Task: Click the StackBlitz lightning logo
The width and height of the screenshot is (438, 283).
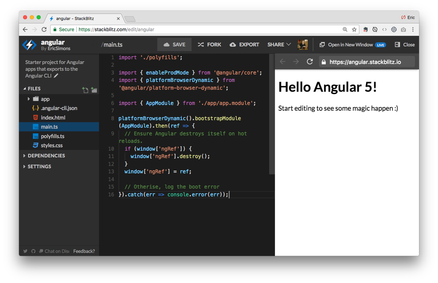Action: (29, 45)
